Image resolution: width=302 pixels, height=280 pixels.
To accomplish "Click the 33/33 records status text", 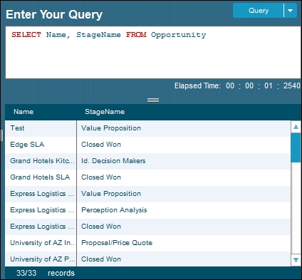I will (46, 273).
